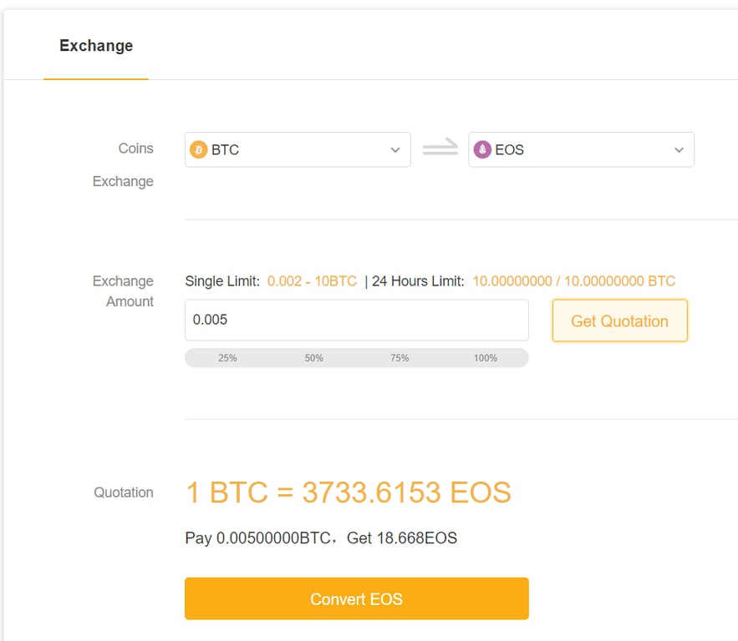Expand the EOS dropdown chevron
Viewport: 738px width, 641px height.
coord(679,150)
